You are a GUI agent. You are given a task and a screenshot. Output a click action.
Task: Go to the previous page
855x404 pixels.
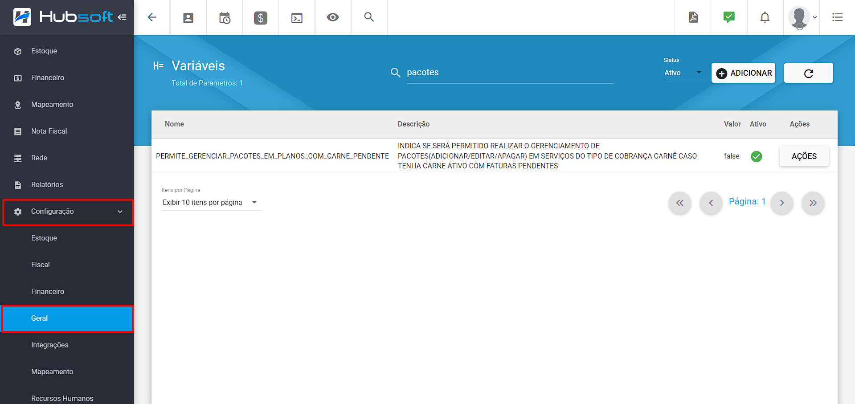[x=711, y=203]
